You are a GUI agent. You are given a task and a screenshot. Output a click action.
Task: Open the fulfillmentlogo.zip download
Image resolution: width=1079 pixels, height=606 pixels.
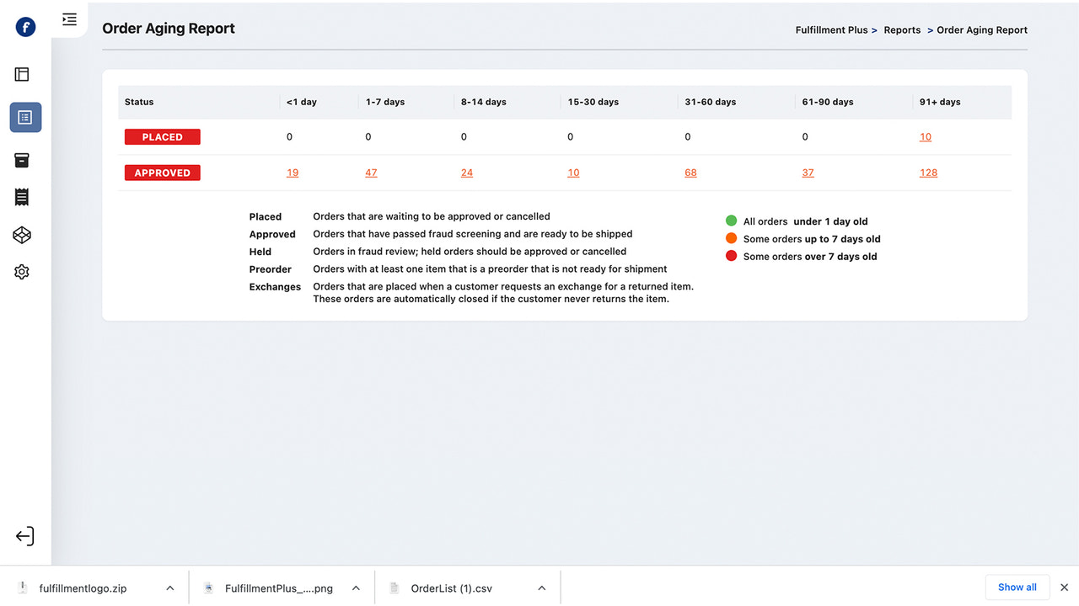(x=83, y=588)
